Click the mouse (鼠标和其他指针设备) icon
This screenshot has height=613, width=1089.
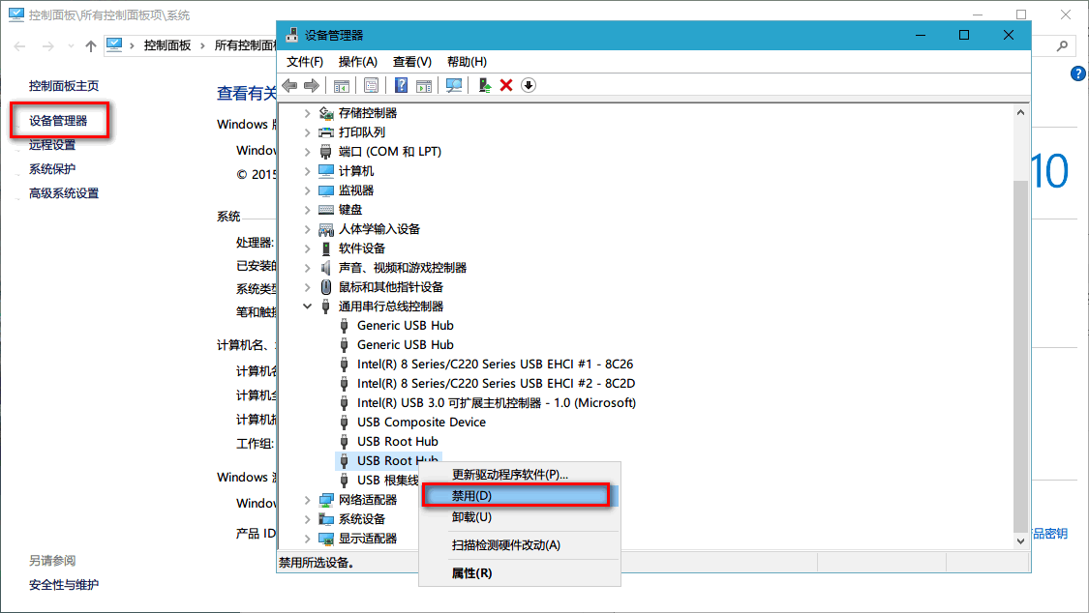pyautogui.click(x=325, y=287)
